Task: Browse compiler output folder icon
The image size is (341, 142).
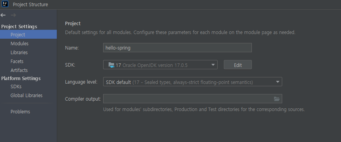Action: 277,99
